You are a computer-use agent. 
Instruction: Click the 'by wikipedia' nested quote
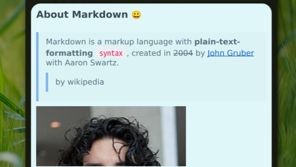click(x=80, y=82)
